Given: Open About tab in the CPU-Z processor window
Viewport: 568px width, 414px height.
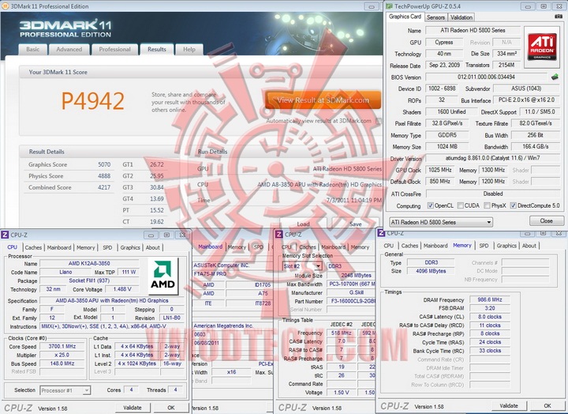Looking at the screenshot, I should [x=152, y=247].
